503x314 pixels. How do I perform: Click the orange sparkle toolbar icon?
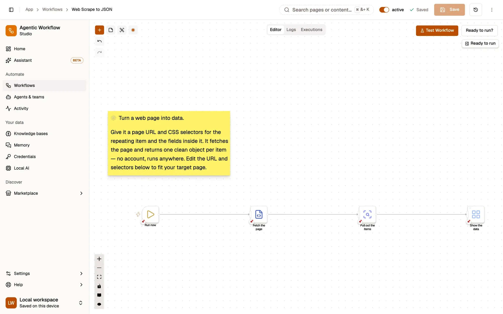pos(133,30)
